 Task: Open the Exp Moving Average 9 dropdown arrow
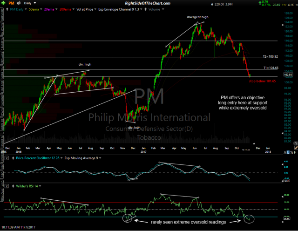[100, 158]
